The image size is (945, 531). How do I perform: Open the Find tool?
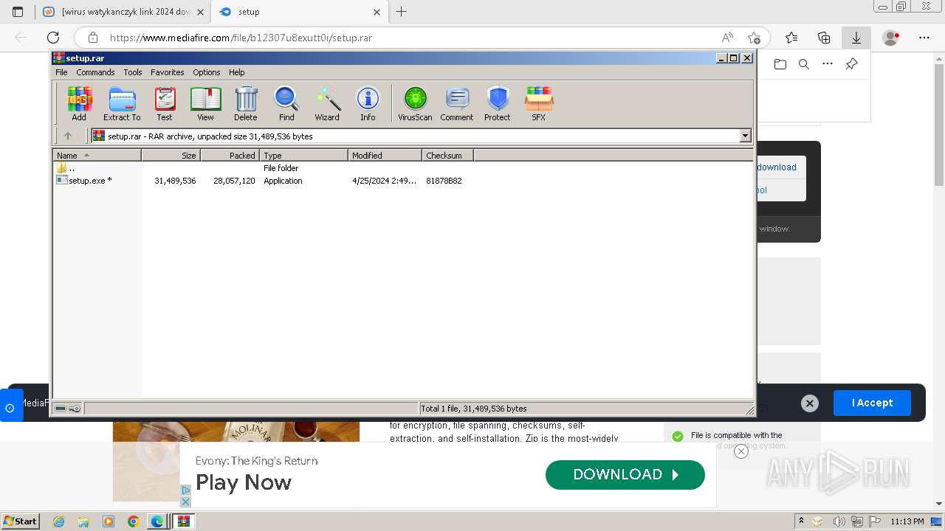286,104
